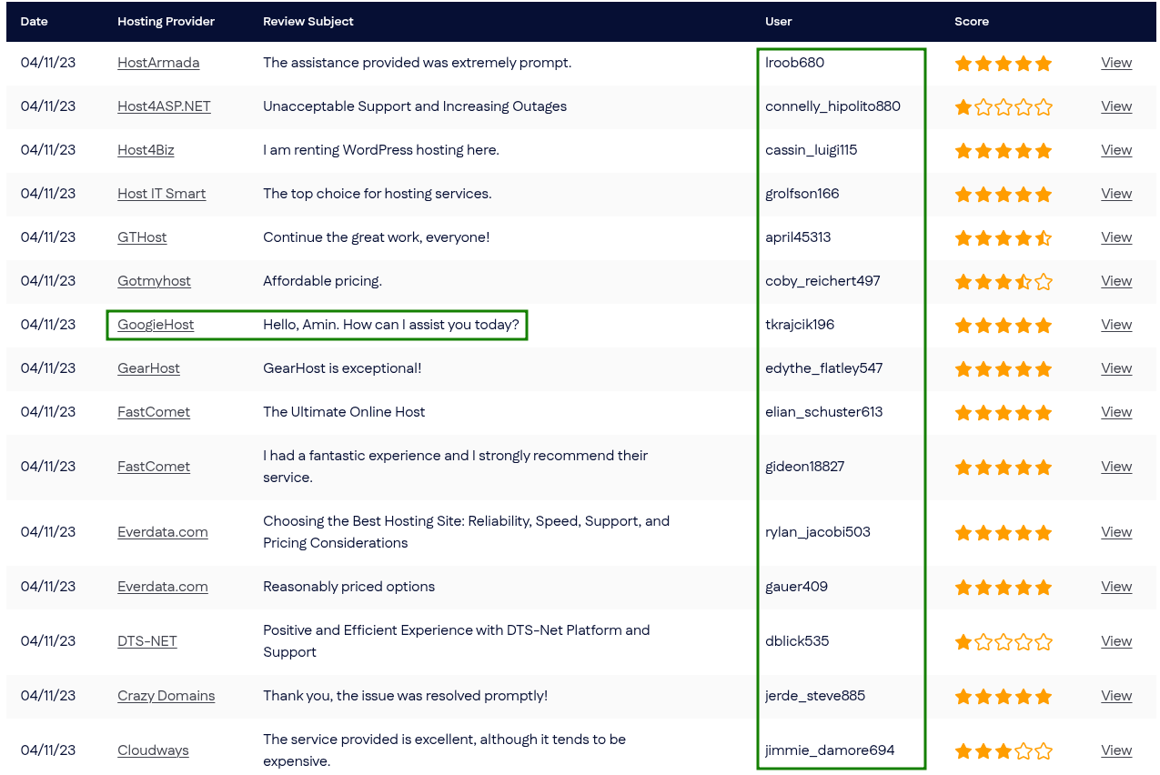
Task: Open the GearHost provider link
Action: click(x=148, y=368)
